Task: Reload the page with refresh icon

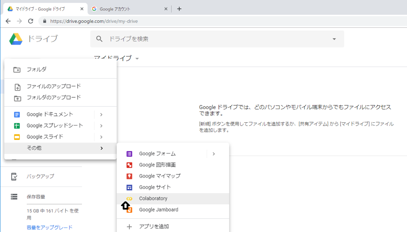Action: click(31, 21)
